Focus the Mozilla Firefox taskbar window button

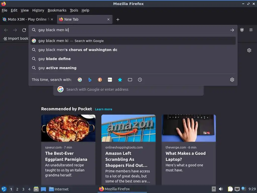pyautogui.click(x=122, y=189)
